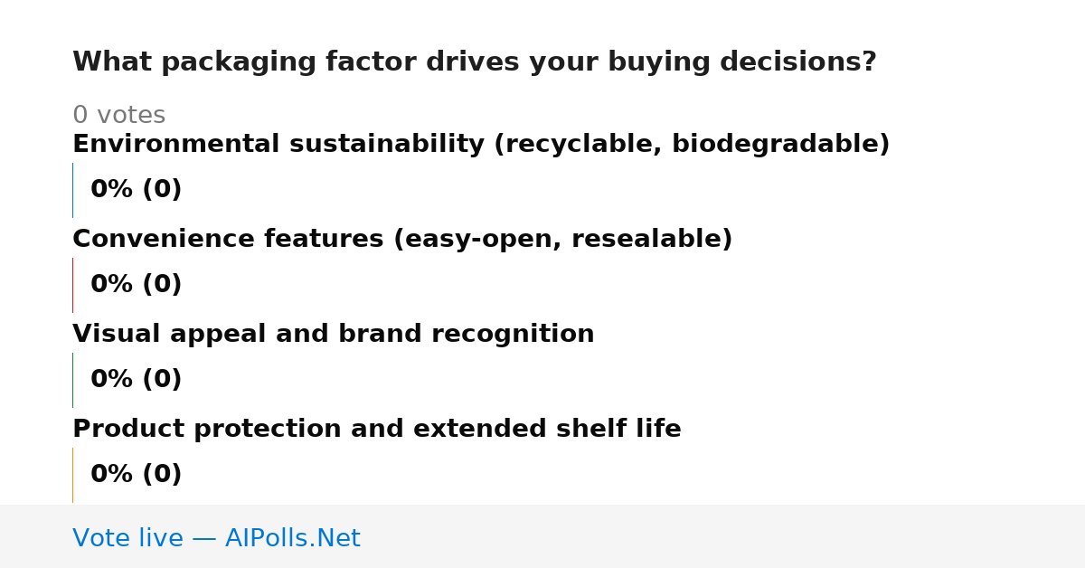Click the text (easy-open, resealable)

562,240
